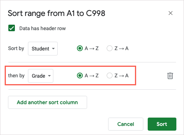Click Add another sort column
This screenshot has height=135, width=184.
pyautogui.click(x=48, y=102)
